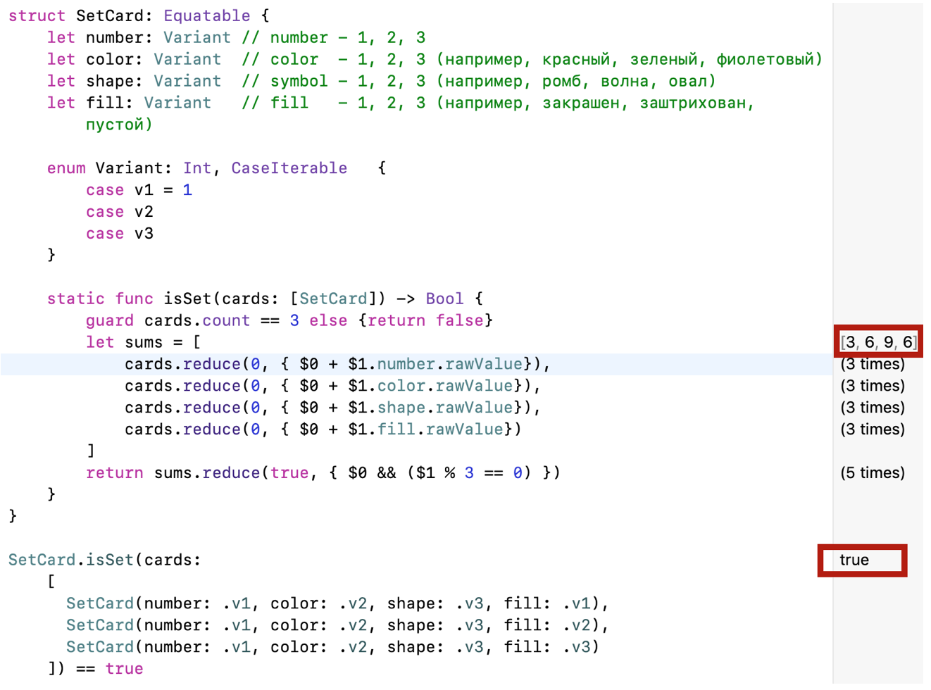This screenshot has width=931, height=690.
Task: Click the "let fill: Variant" declaration
Action: [129, 103]
